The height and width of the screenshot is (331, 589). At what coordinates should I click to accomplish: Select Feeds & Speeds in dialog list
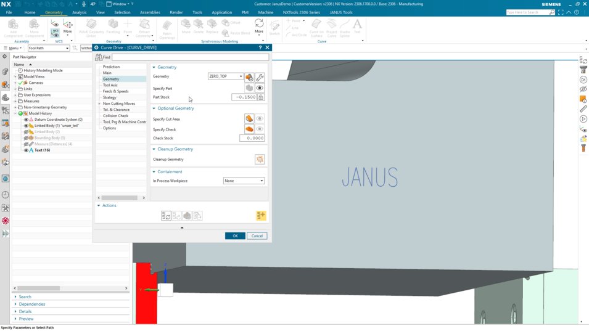[x=116, y=91]
